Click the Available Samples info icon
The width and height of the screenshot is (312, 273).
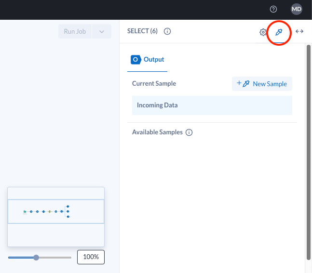click(189, 132)
